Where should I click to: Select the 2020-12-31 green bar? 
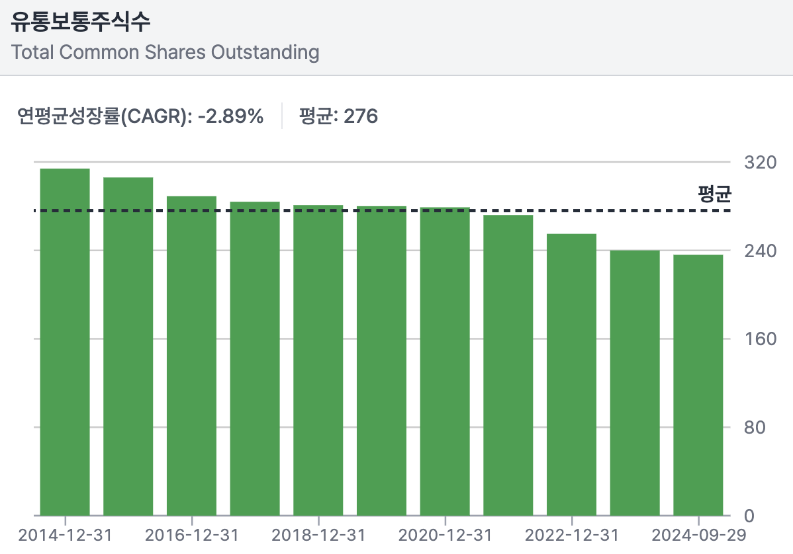pyautogui.click(x=445, y=361)
